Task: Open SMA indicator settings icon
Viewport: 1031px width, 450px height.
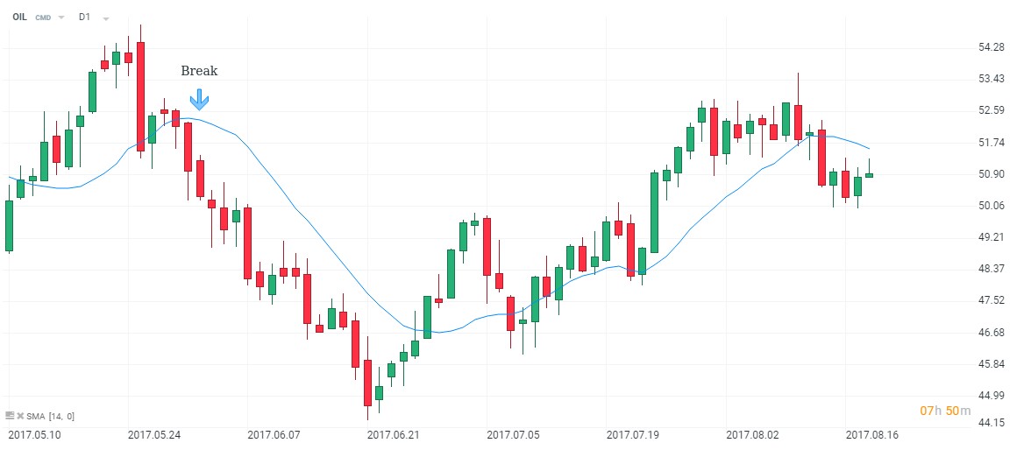Action: pos(9,416)
